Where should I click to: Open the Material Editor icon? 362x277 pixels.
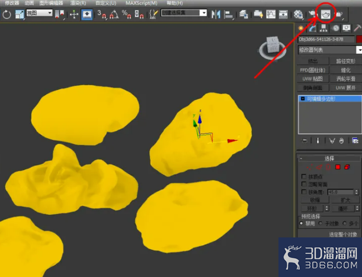point(298,14)
